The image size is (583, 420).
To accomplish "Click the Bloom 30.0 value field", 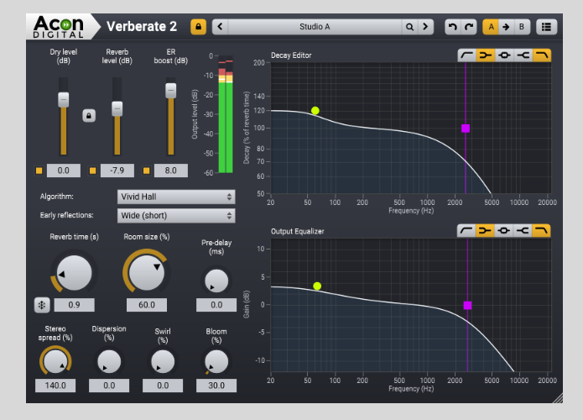I will (216, 386).
